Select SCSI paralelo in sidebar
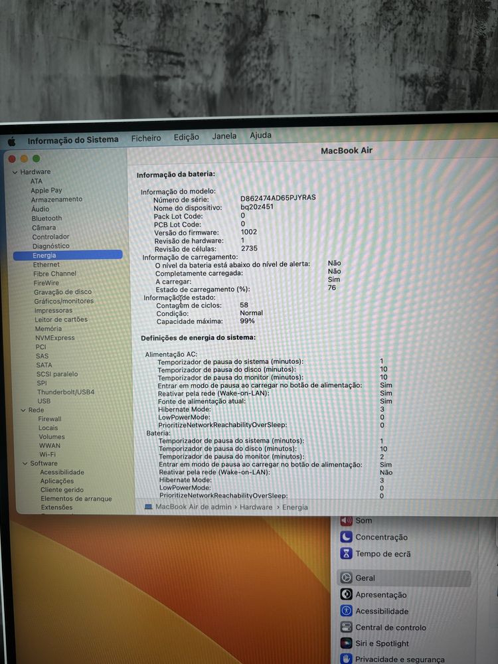Screen dimensions: 498x664 [x=57, y=374]
